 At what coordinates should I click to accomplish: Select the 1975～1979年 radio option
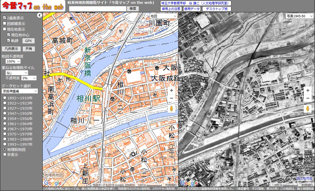[x=4, y=134]
